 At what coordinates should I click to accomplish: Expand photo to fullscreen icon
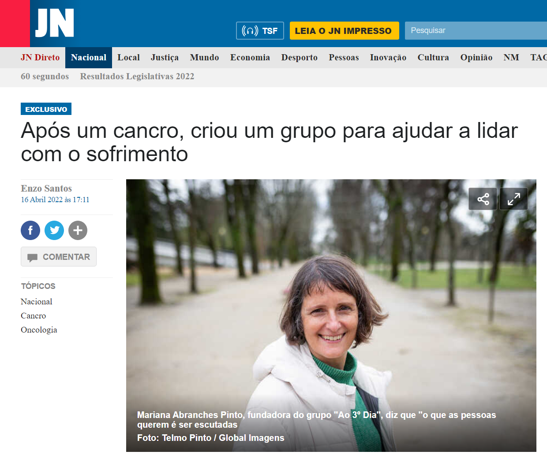tap(513, 199)
